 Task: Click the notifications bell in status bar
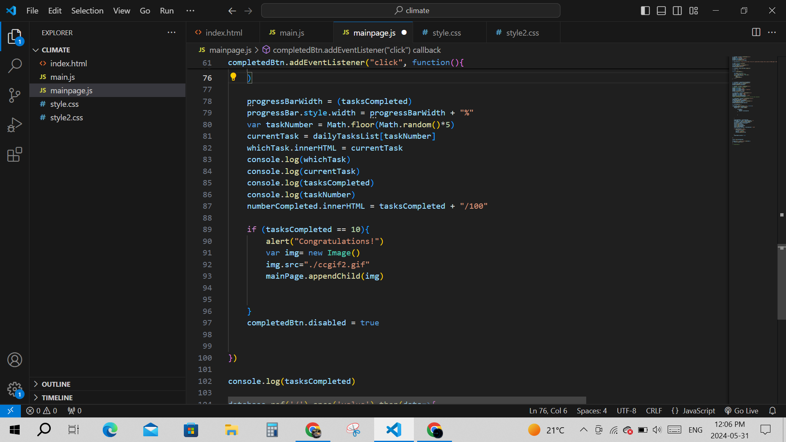point(772,410)
